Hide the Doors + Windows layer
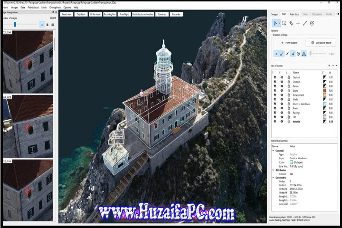The width and height of the screenshot is (342, 228). [x=282, y=104]
